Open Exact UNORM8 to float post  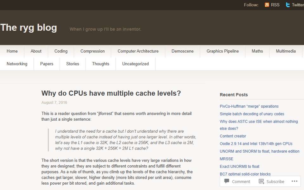[239, 166]
